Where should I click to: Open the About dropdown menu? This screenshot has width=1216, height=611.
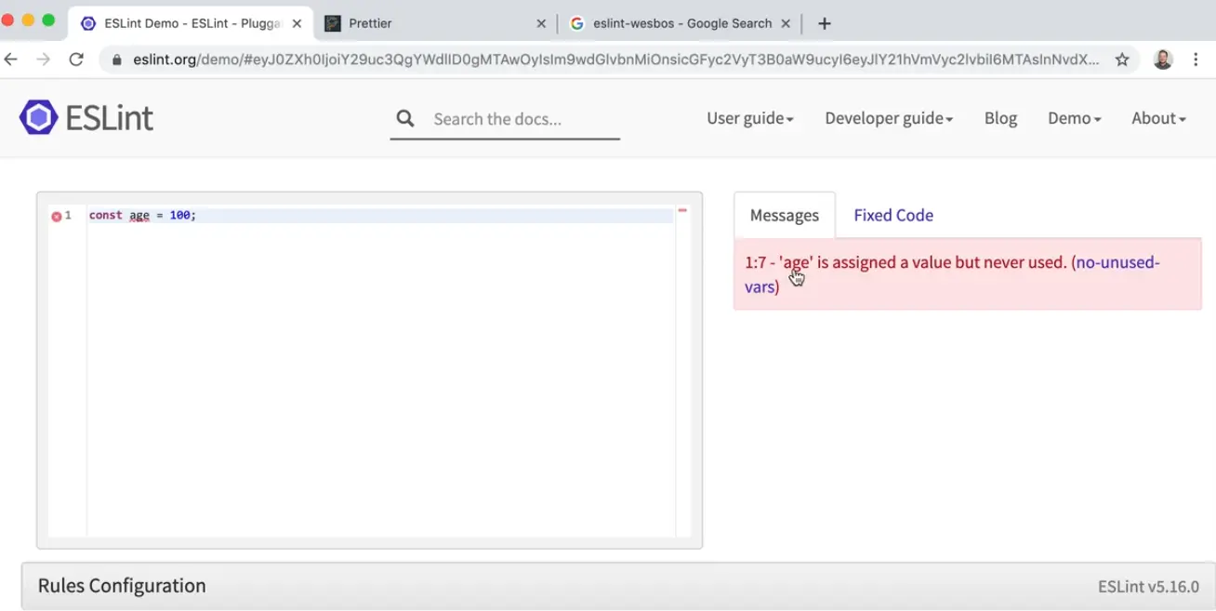click(1157, 118)
